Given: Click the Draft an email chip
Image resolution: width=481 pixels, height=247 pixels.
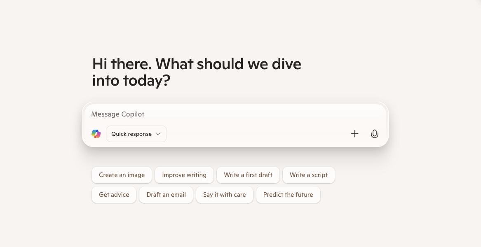Looking at the screenshot, I should pyautogui.click(x=166, y=195).
